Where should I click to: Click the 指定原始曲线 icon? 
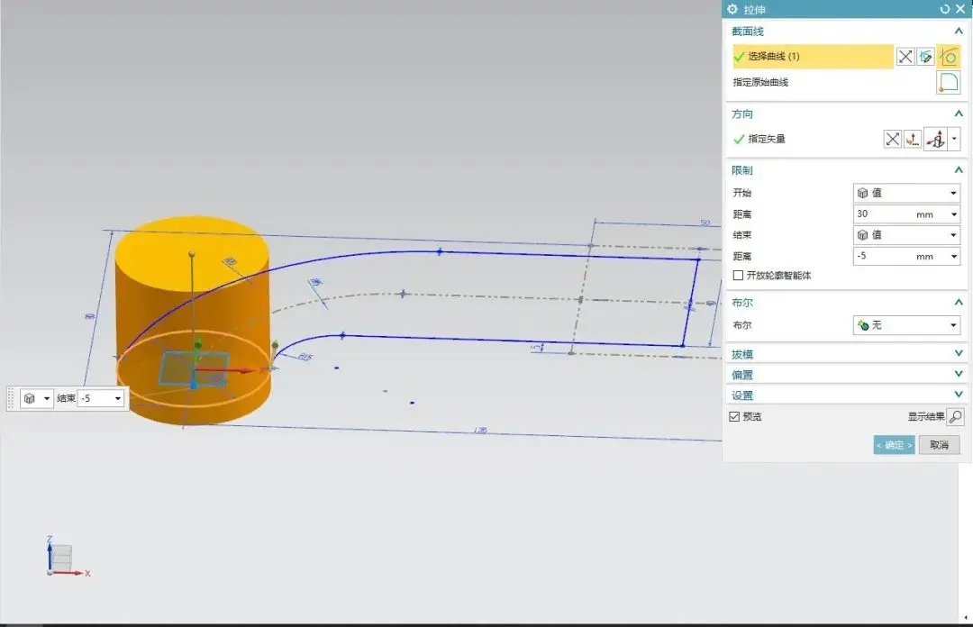948,83
